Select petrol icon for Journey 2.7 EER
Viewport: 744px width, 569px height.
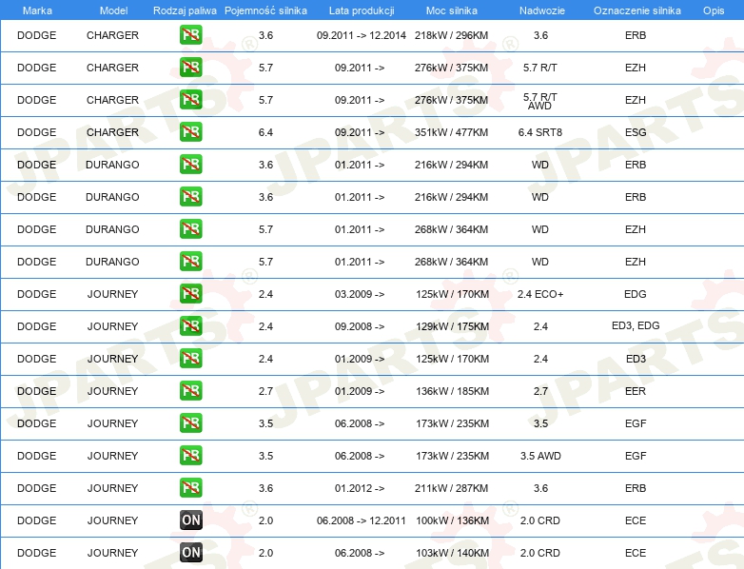click(x=190, y=391)
